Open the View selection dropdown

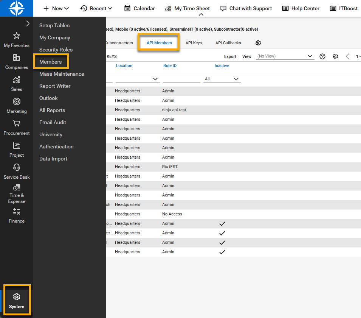[x=285, y=56]
